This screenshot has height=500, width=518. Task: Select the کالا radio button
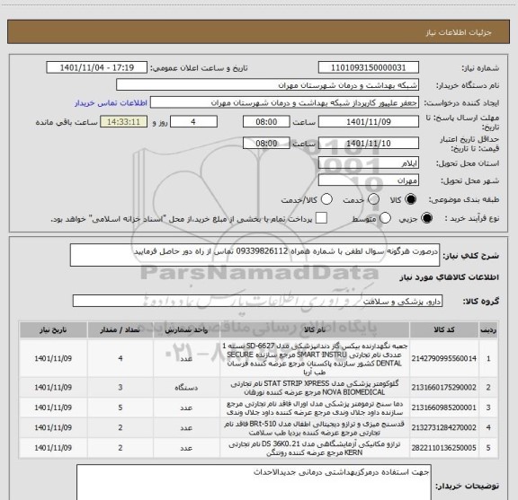[411, 199]
